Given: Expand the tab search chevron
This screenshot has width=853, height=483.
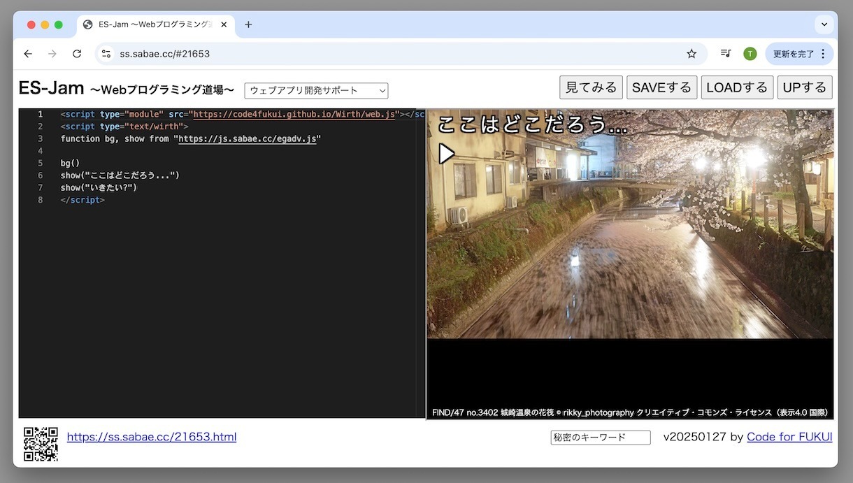Looking at the screenshot, I should pyautogui.click(x=825, y=24).
